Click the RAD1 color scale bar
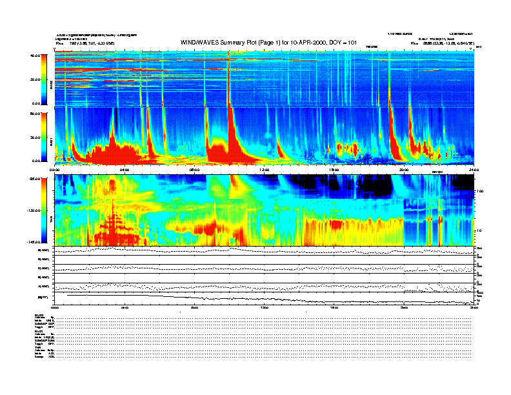Image resolution: width=511 pixels, height=395 pixels. click(43, 136)
